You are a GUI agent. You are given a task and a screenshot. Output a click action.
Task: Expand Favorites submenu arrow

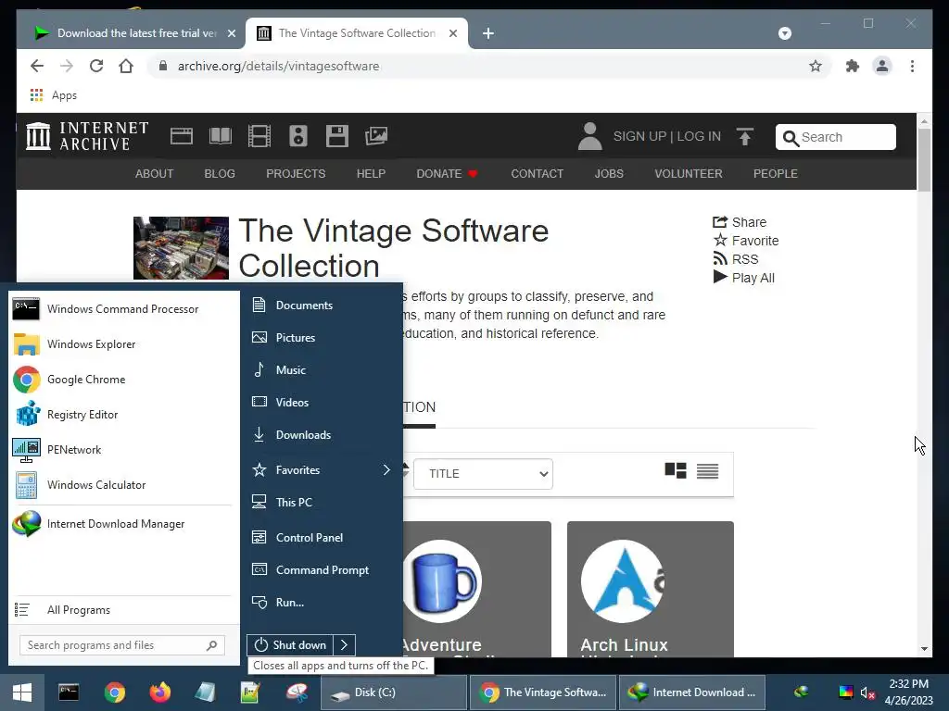[386, 469]
